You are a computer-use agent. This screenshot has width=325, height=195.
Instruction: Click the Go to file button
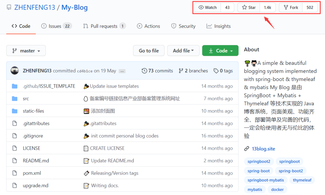pyautogui.click(x=149, y=51)
